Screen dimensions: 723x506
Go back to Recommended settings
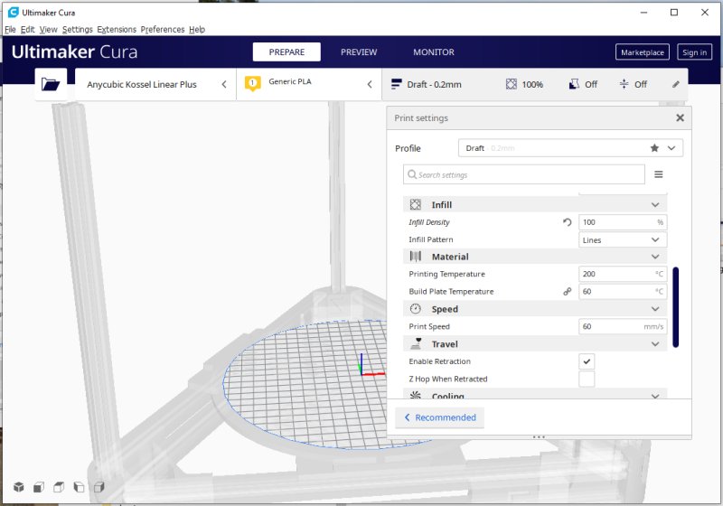coord(440,417)
